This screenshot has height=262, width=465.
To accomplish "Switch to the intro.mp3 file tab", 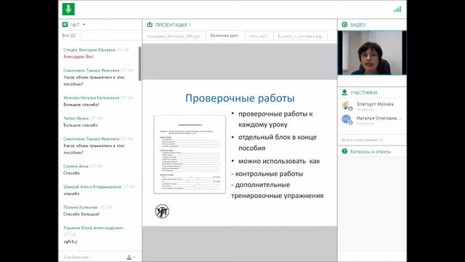I will [x=258, y=36].
